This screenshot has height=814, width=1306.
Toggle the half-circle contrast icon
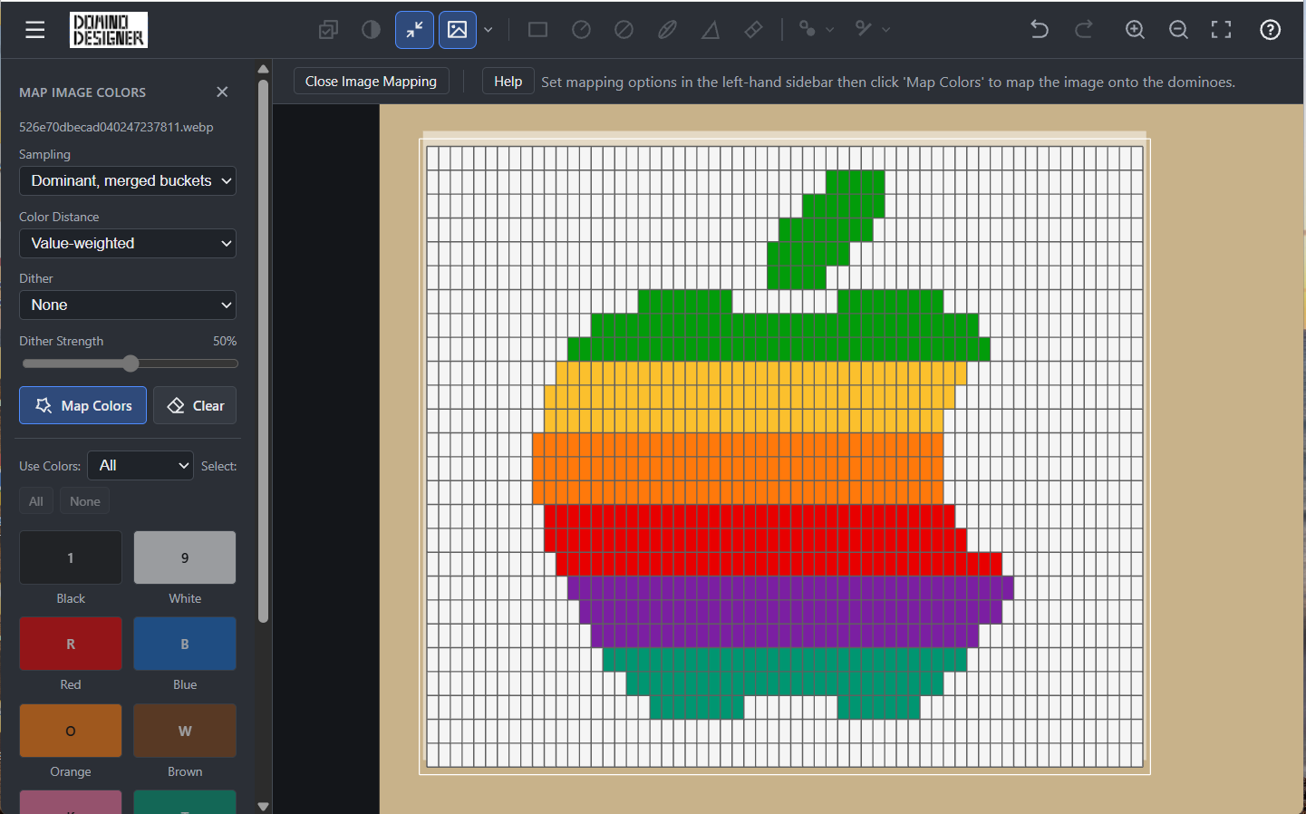[x=371, y=30]
